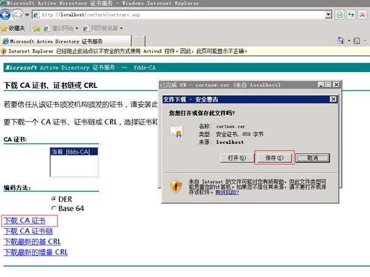Open a new blank tab
The width and height of the screenshot is (370, 277).
(138, 41)
